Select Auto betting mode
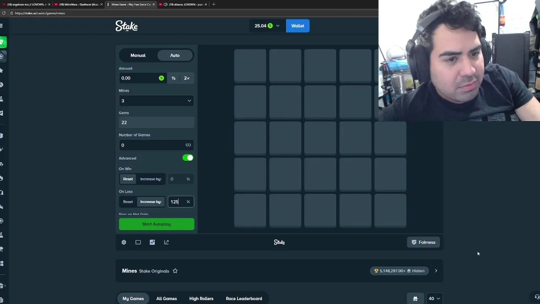This screenshot has height=304, width=540. 175,55
